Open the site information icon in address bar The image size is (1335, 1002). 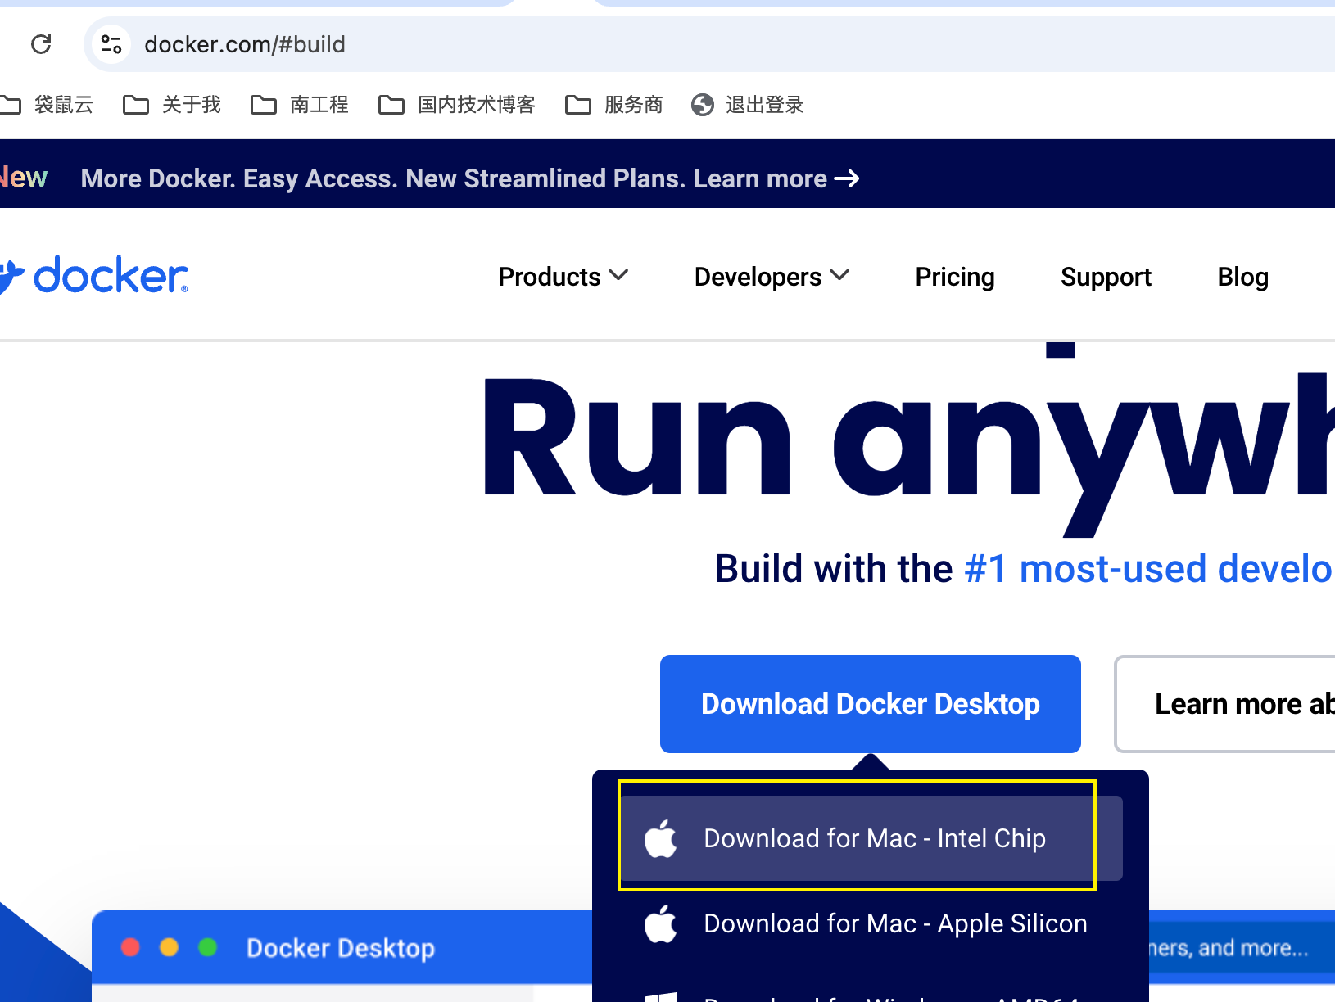click(x=111, y=44)
